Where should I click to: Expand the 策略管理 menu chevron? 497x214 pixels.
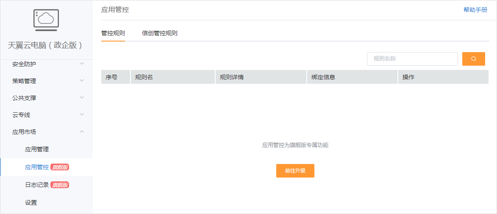[x=82, y=81]
